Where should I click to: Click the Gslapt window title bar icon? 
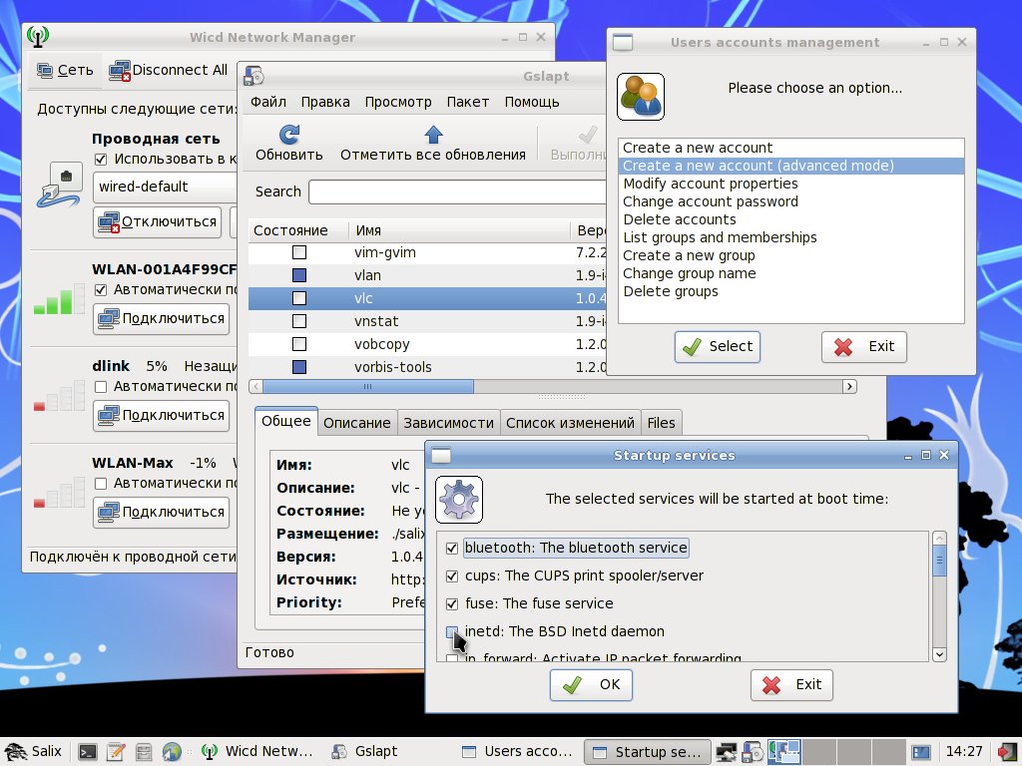(x=254, y=76)
